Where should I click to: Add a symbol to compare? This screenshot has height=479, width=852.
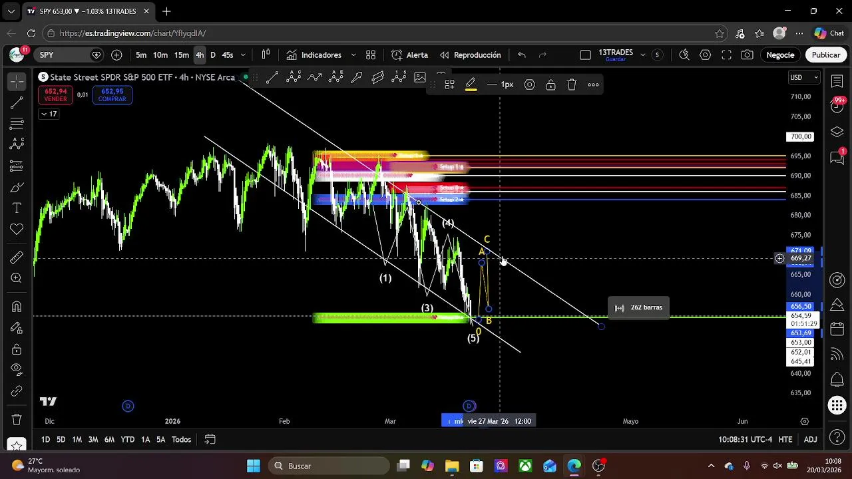[116, 55]
